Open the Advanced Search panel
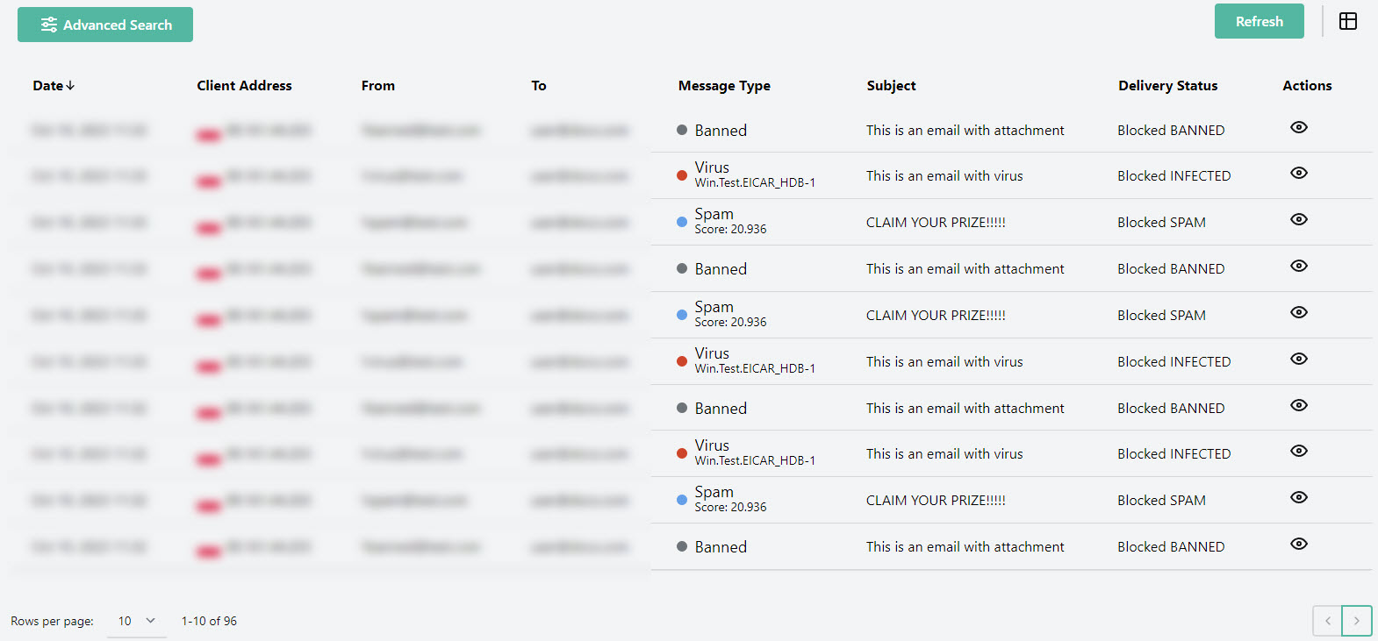Viewport: 1378px width, 641px height. point(105,25)
